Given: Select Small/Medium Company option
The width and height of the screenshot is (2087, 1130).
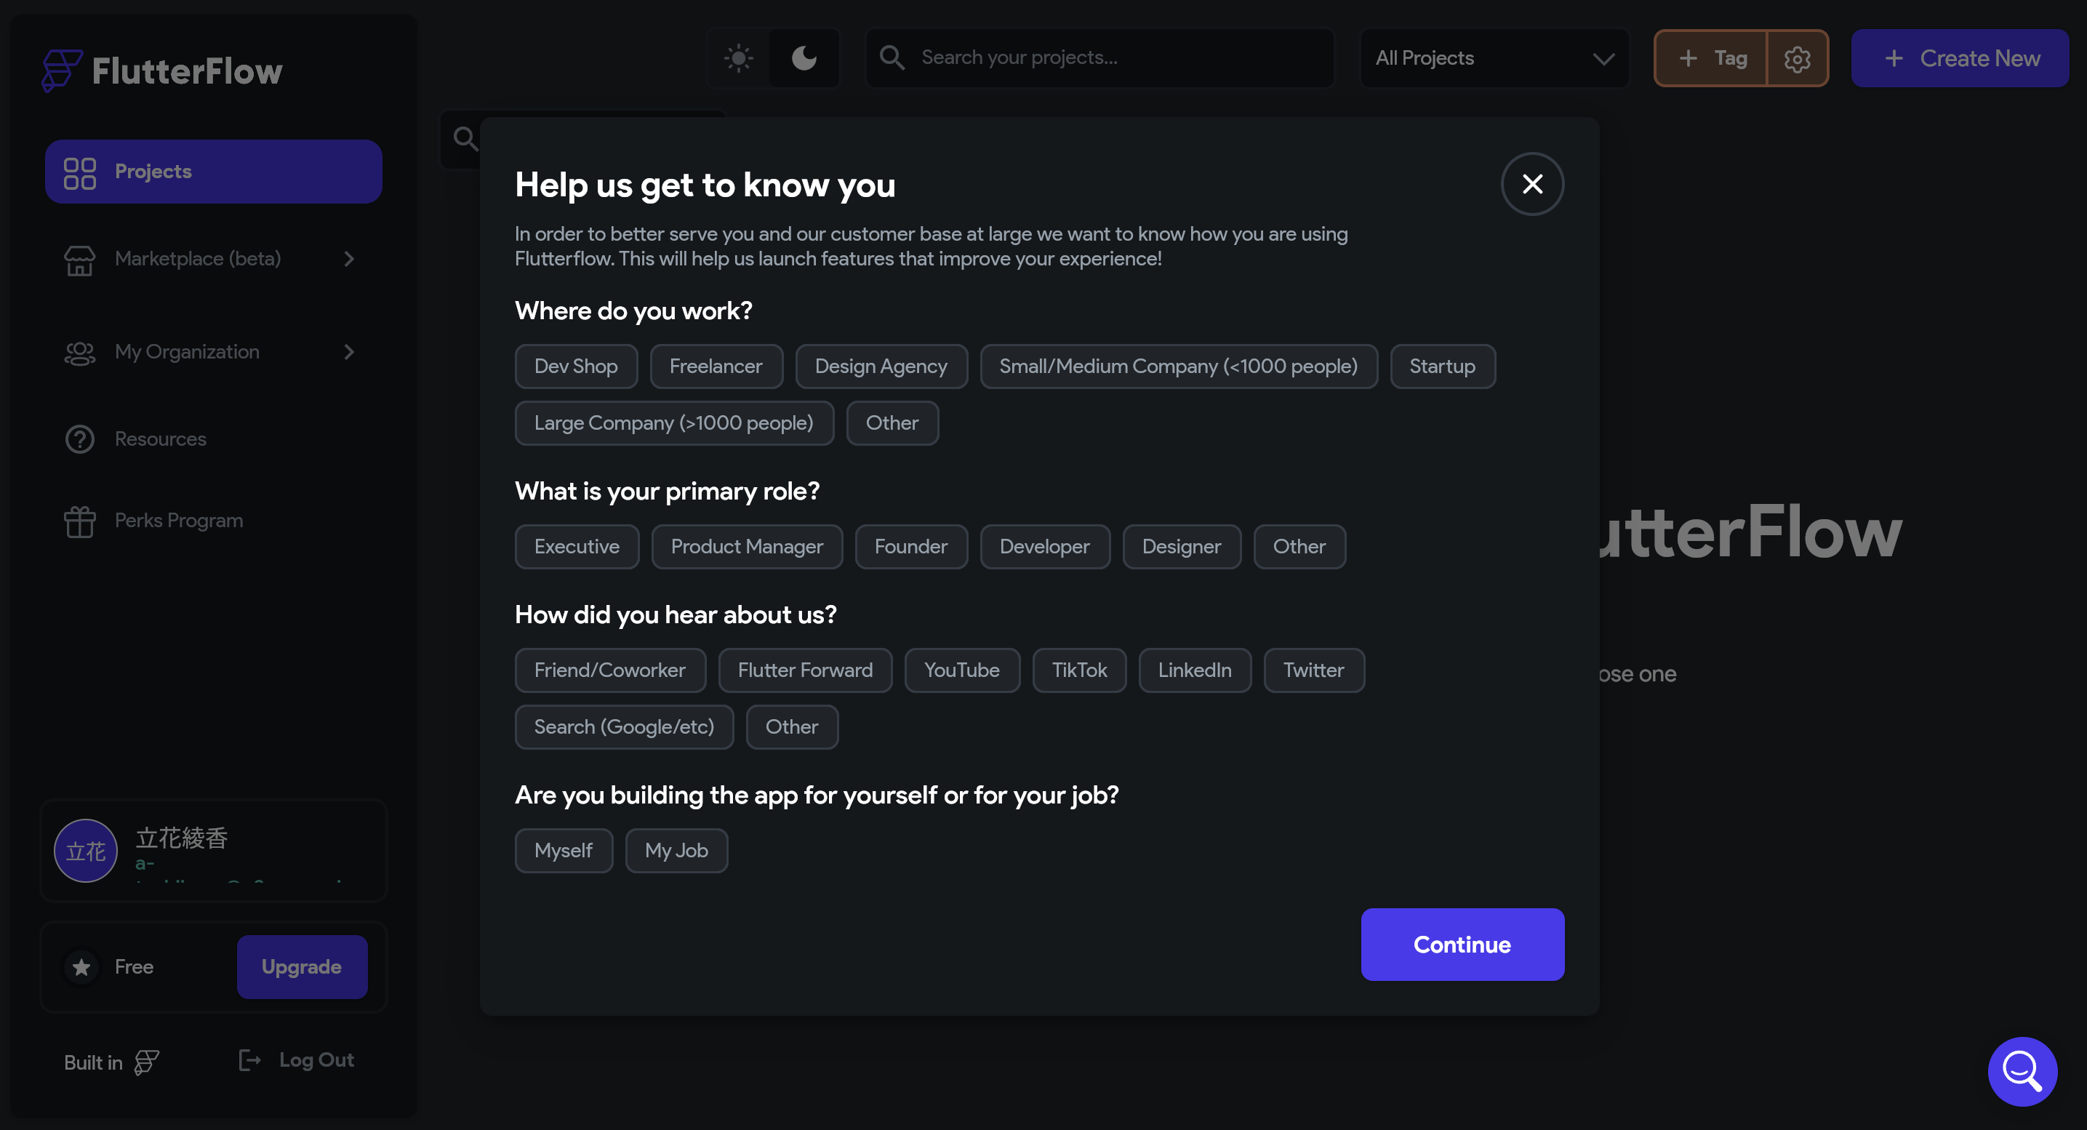Looking at the screenshot, I should coord(1179,366).
